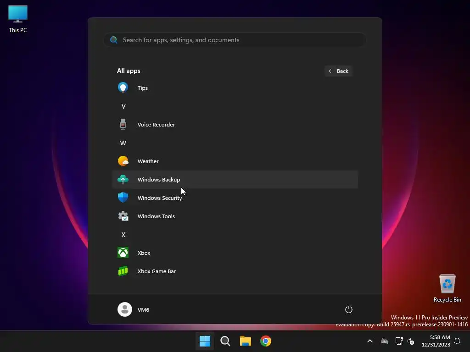
Task: Show hidden icons tray chevron
Action: pyautogui.click(x=370, y=341)
